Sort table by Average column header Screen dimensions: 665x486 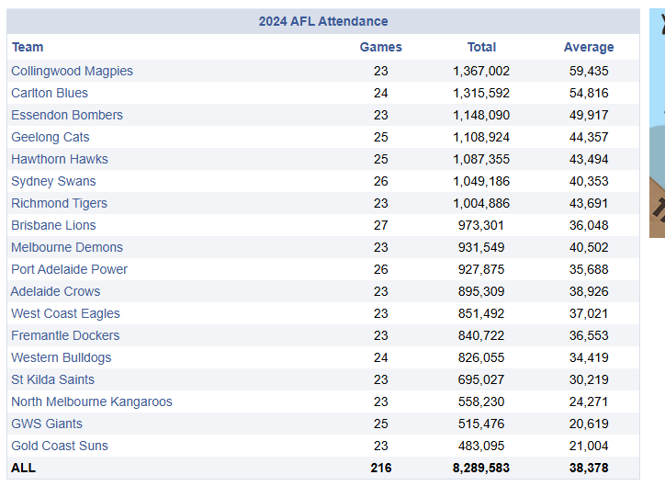(x=589, y=47)
